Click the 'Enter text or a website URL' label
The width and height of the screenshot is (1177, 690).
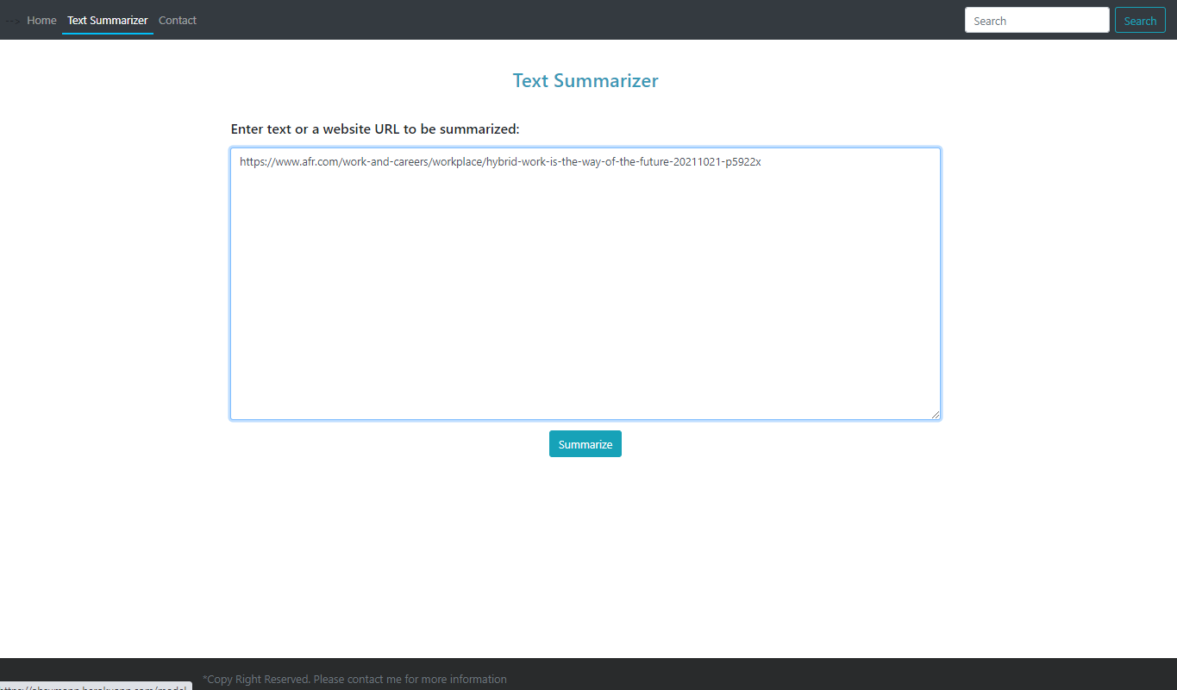pos(375,129)
